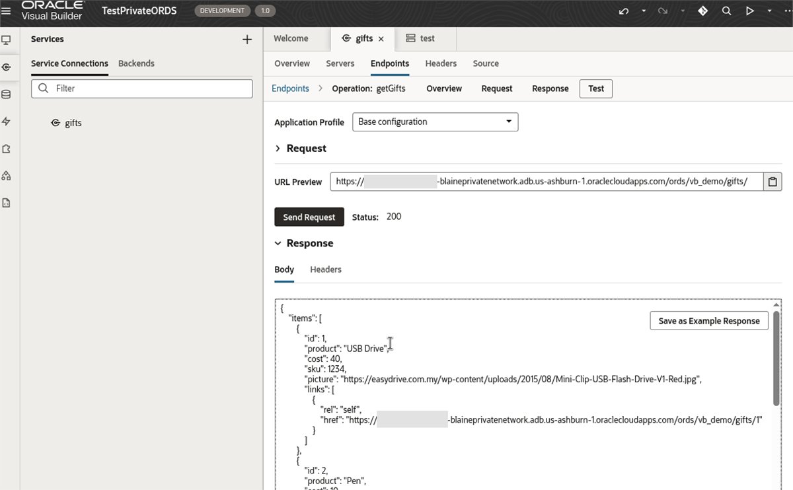Click the URL Preview field
This screenshot has width=793, height=490.
(547, 182)
